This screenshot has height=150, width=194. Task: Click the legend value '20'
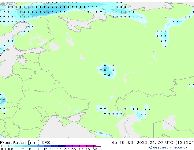[x=52, y=149]
